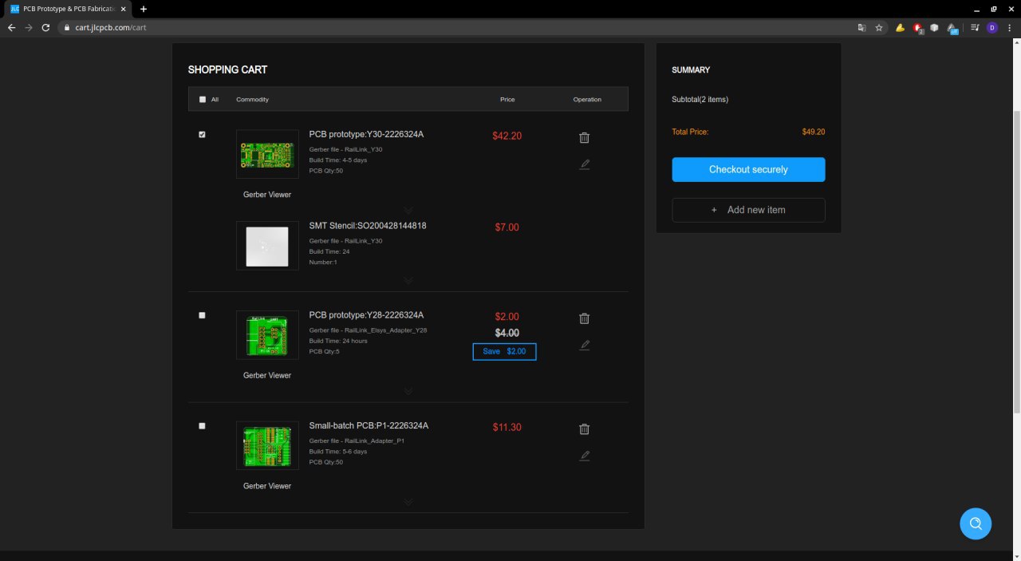
Task: Click the page vertical scrollbar
Action: pyautogui.click(x=1016, y=263)
